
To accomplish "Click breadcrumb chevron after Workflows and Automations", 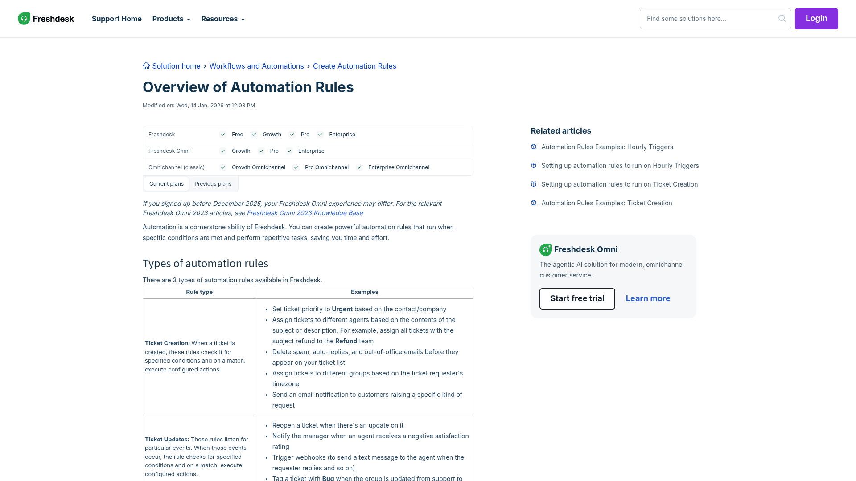I will 309,66.
